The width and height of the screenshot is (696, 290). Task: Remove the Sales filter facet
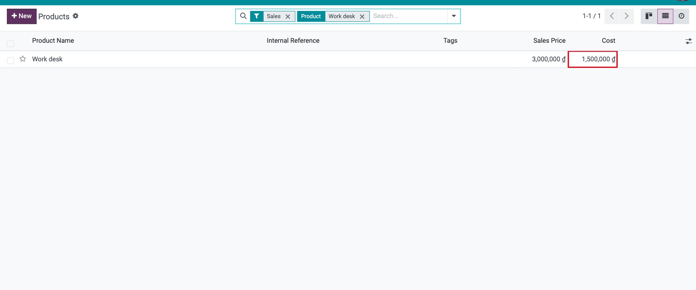click(x=288, y=16)
